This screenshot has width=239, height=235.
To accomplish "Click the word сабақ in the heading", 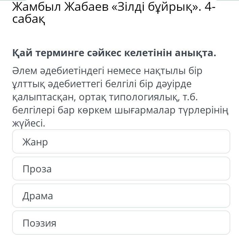I will (28, 20).
